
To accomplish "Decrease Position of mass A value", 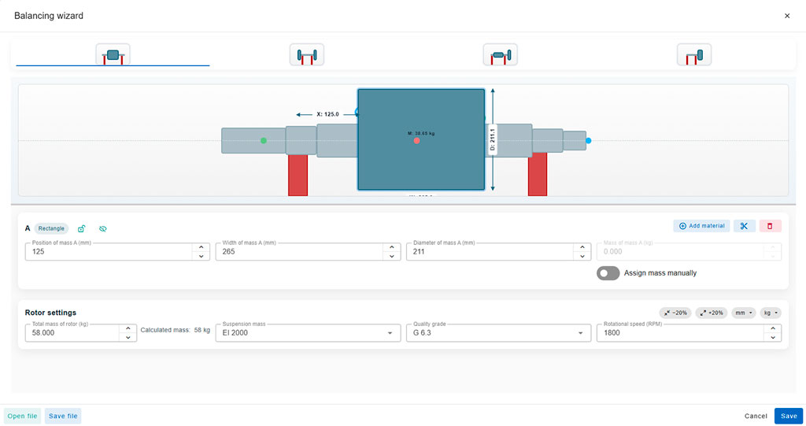I will pyautogui.click(x=201, y=256).
